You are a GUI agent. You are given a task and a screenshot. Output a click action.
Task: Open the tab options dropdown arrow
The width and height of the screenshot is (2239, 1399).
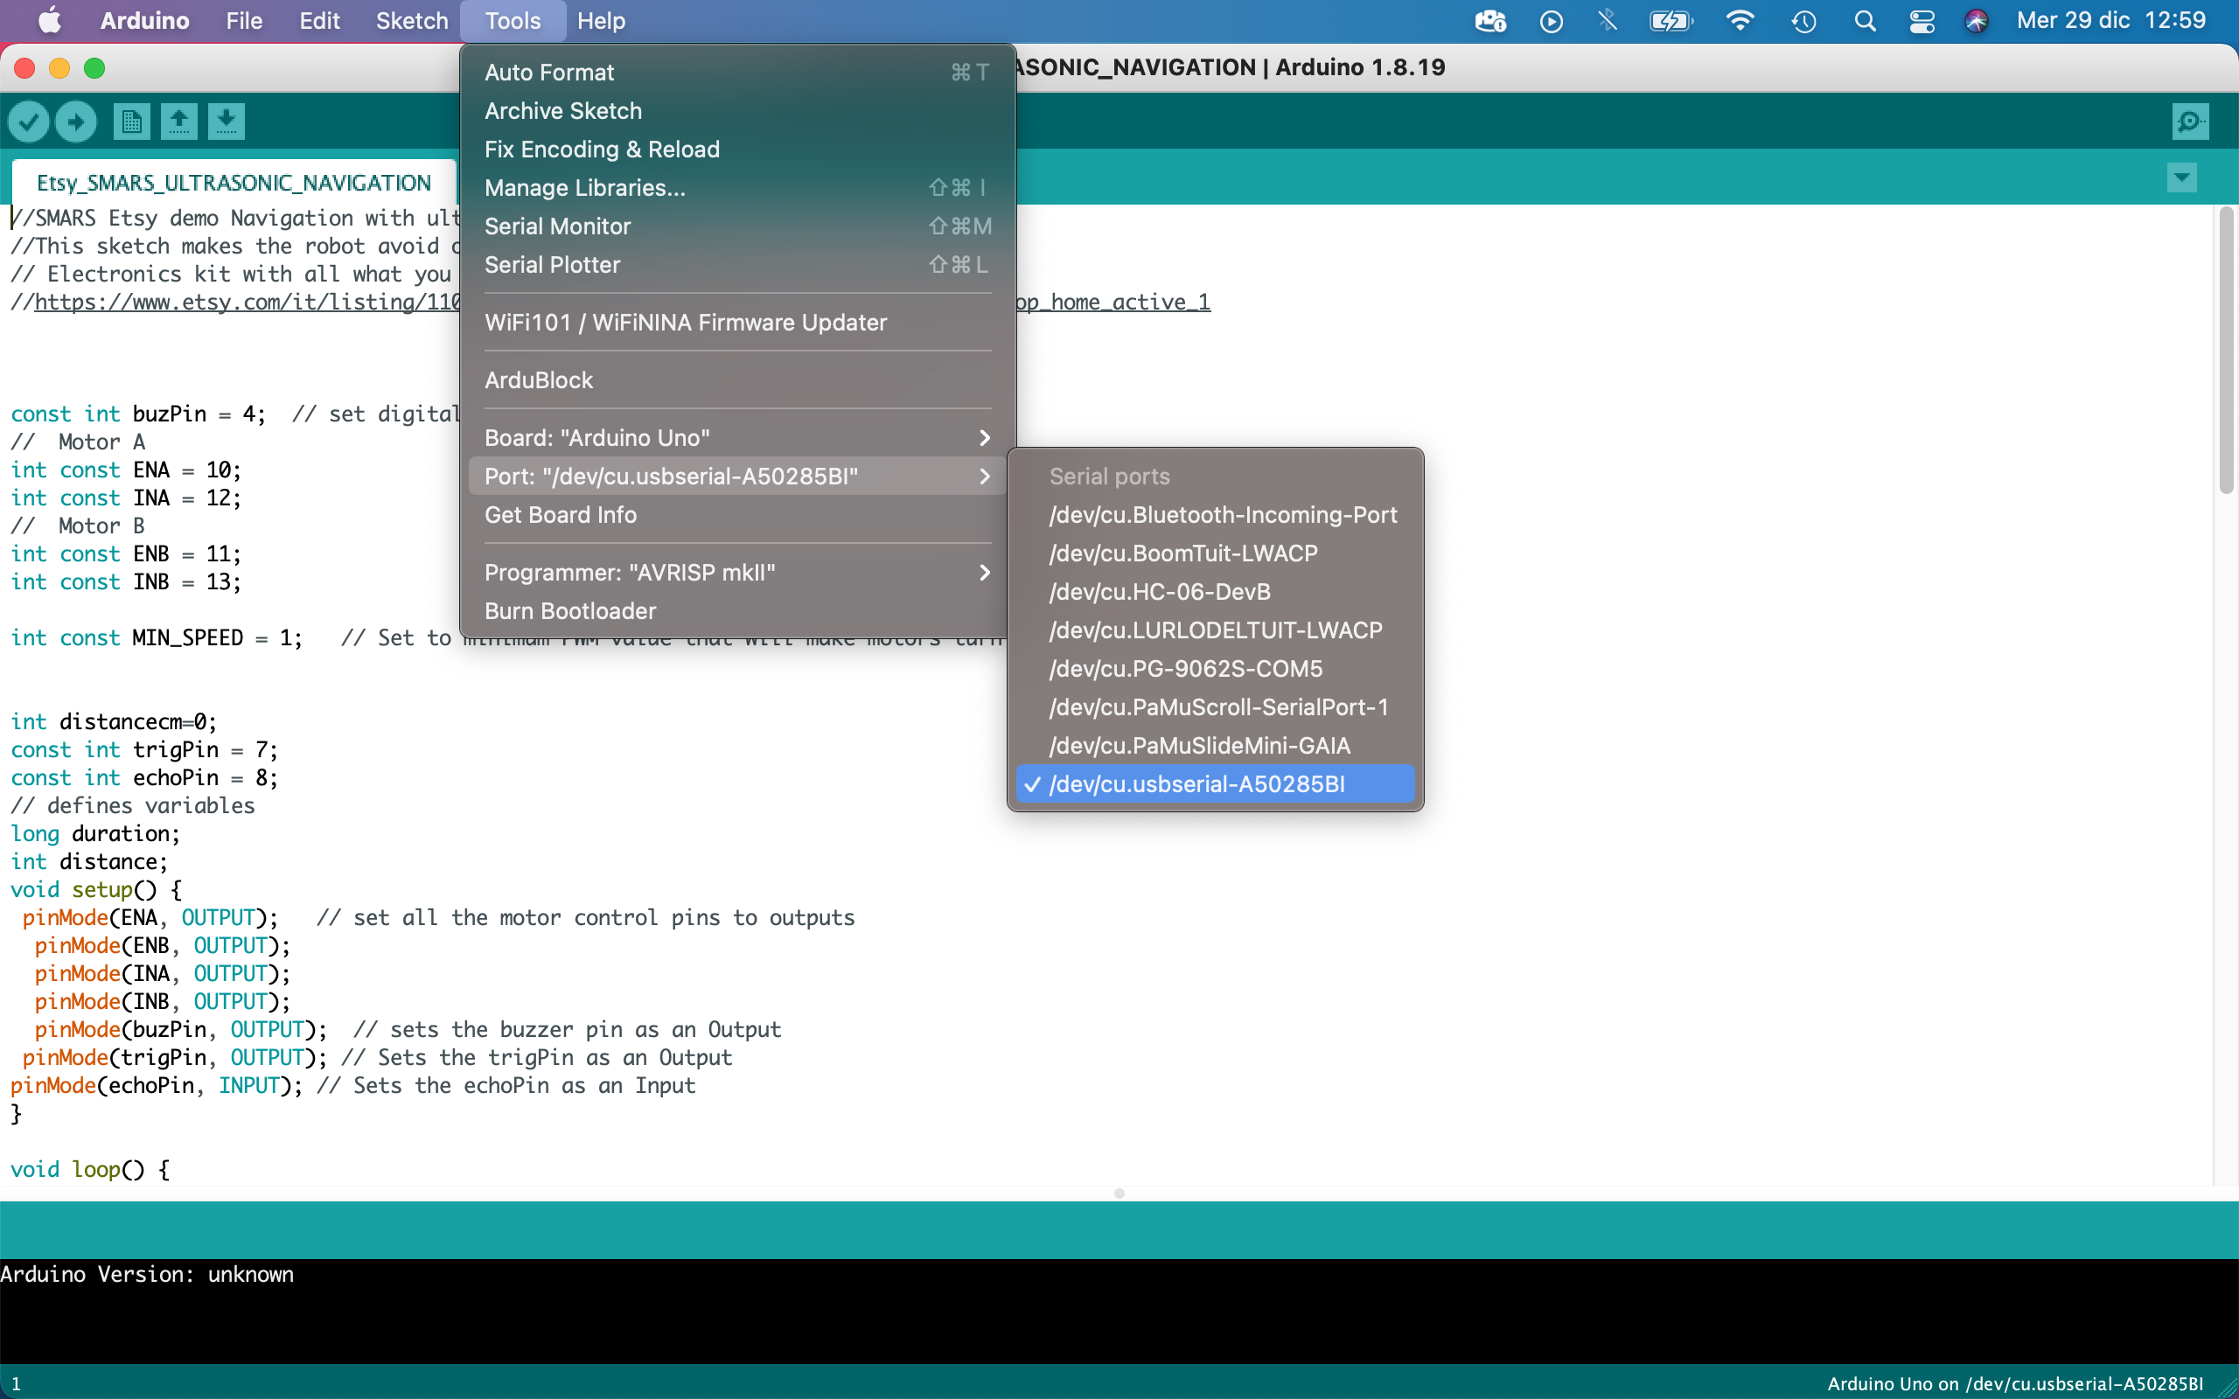pos(2181,177)
